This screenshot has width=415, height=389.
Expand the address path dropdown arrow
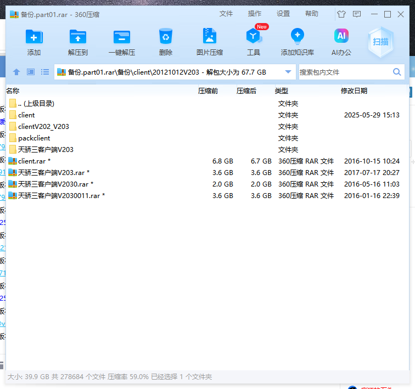pos(288,72)
